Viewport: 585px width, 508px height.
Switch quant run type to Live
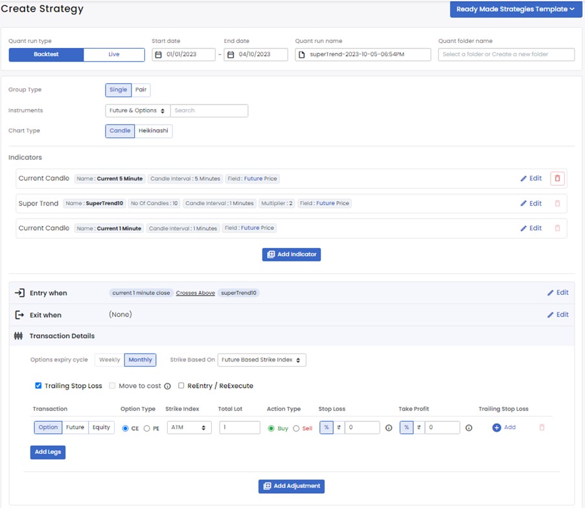coord(114,54)
